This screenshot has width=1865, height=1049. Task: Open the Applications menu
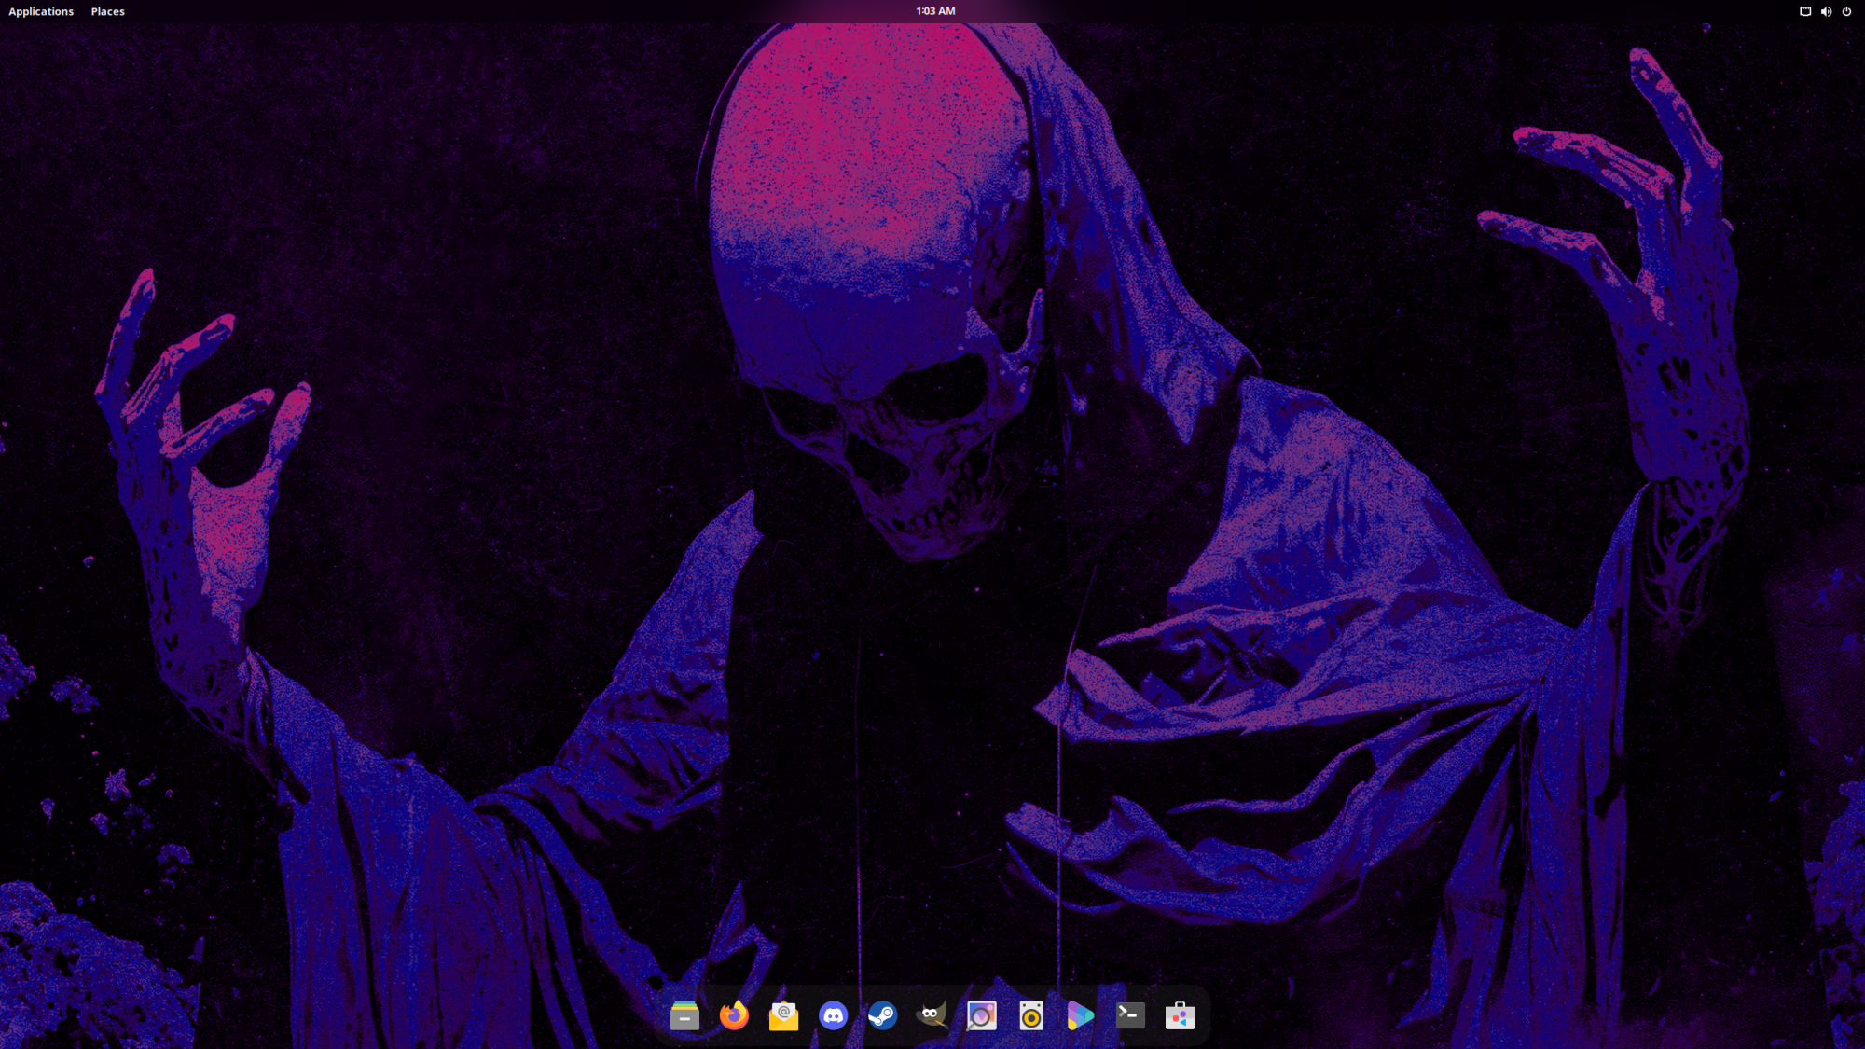pos(41,11)
